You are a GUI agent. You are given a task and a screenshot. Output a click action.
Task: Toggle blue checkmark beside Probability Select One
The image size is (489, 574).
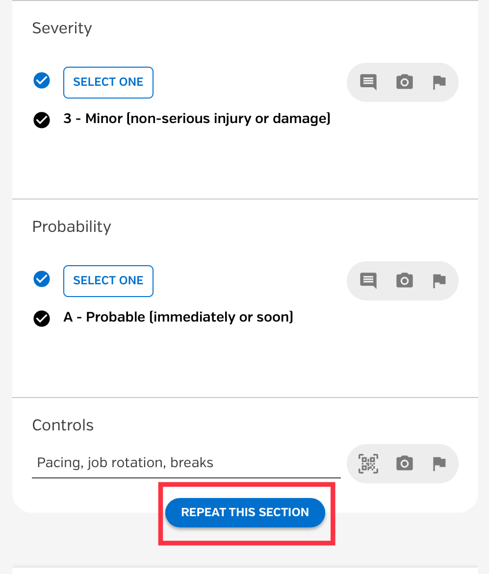coord(42,279)
